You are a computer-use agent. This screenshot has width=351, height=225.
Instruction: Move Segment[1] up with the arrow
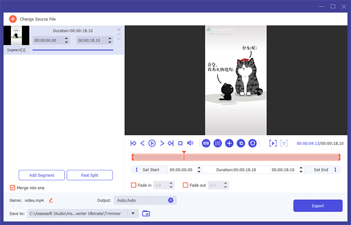(119, 35)
